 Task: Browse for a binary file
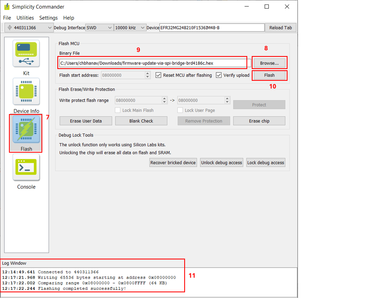point(269,62)
